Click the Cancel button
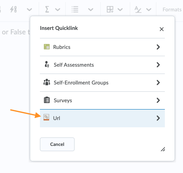This screenshot has height=173, width=183. [x=57, y=144]
